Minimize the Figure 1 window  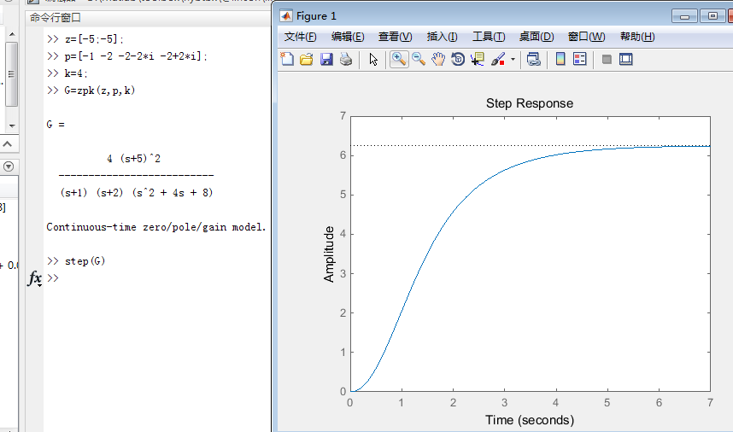685,16
